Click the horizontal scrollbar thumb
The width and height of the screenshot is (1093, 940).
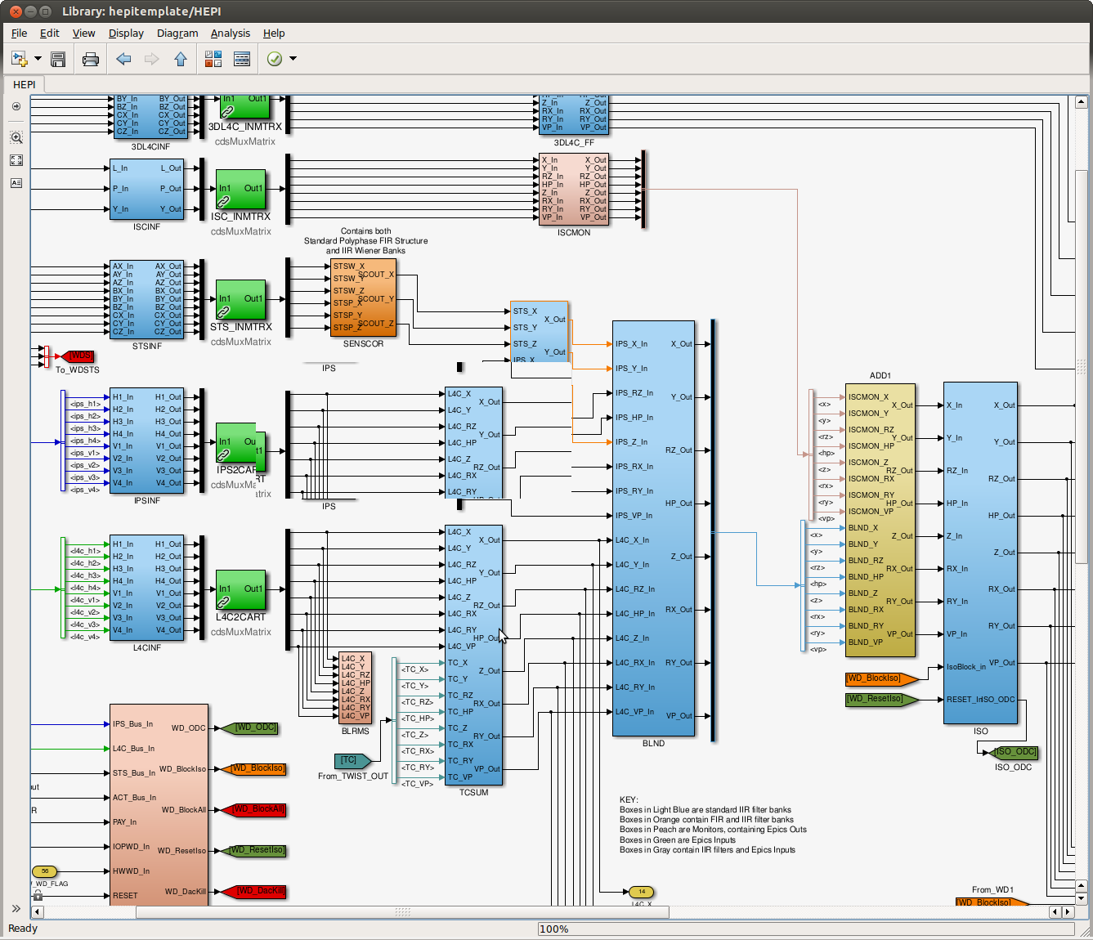pyautogui.click(x=402, y=911)
